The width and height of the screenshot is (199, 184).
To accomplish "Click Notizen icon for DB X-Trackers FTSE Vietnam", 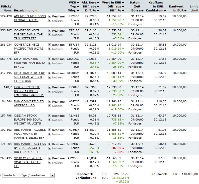I will tap(50, 63).
